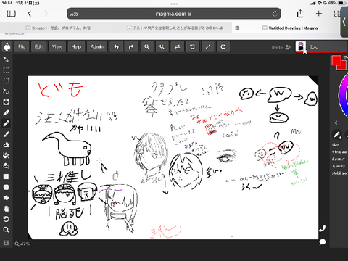The height and width of the screenshot is (261, 348).
Task: Click the filmstrip icon at bottom left
Action: [x=6, y=243]
